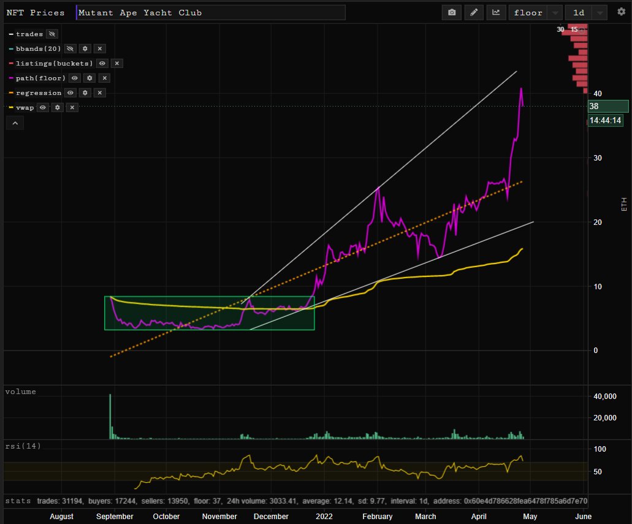Open chart settings gear in top-right corner
632x524 pixels.
621,12
